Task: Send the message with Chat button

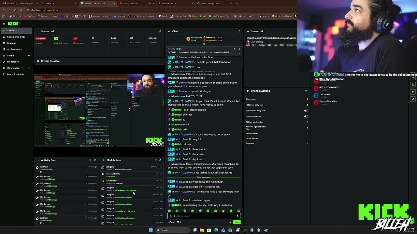Action: [237, 222]
